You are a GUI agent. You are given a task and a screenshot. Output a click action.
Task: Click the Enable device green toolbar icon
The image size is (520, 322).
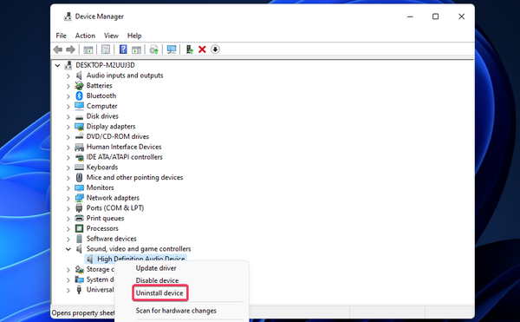[x=189, y=49]
